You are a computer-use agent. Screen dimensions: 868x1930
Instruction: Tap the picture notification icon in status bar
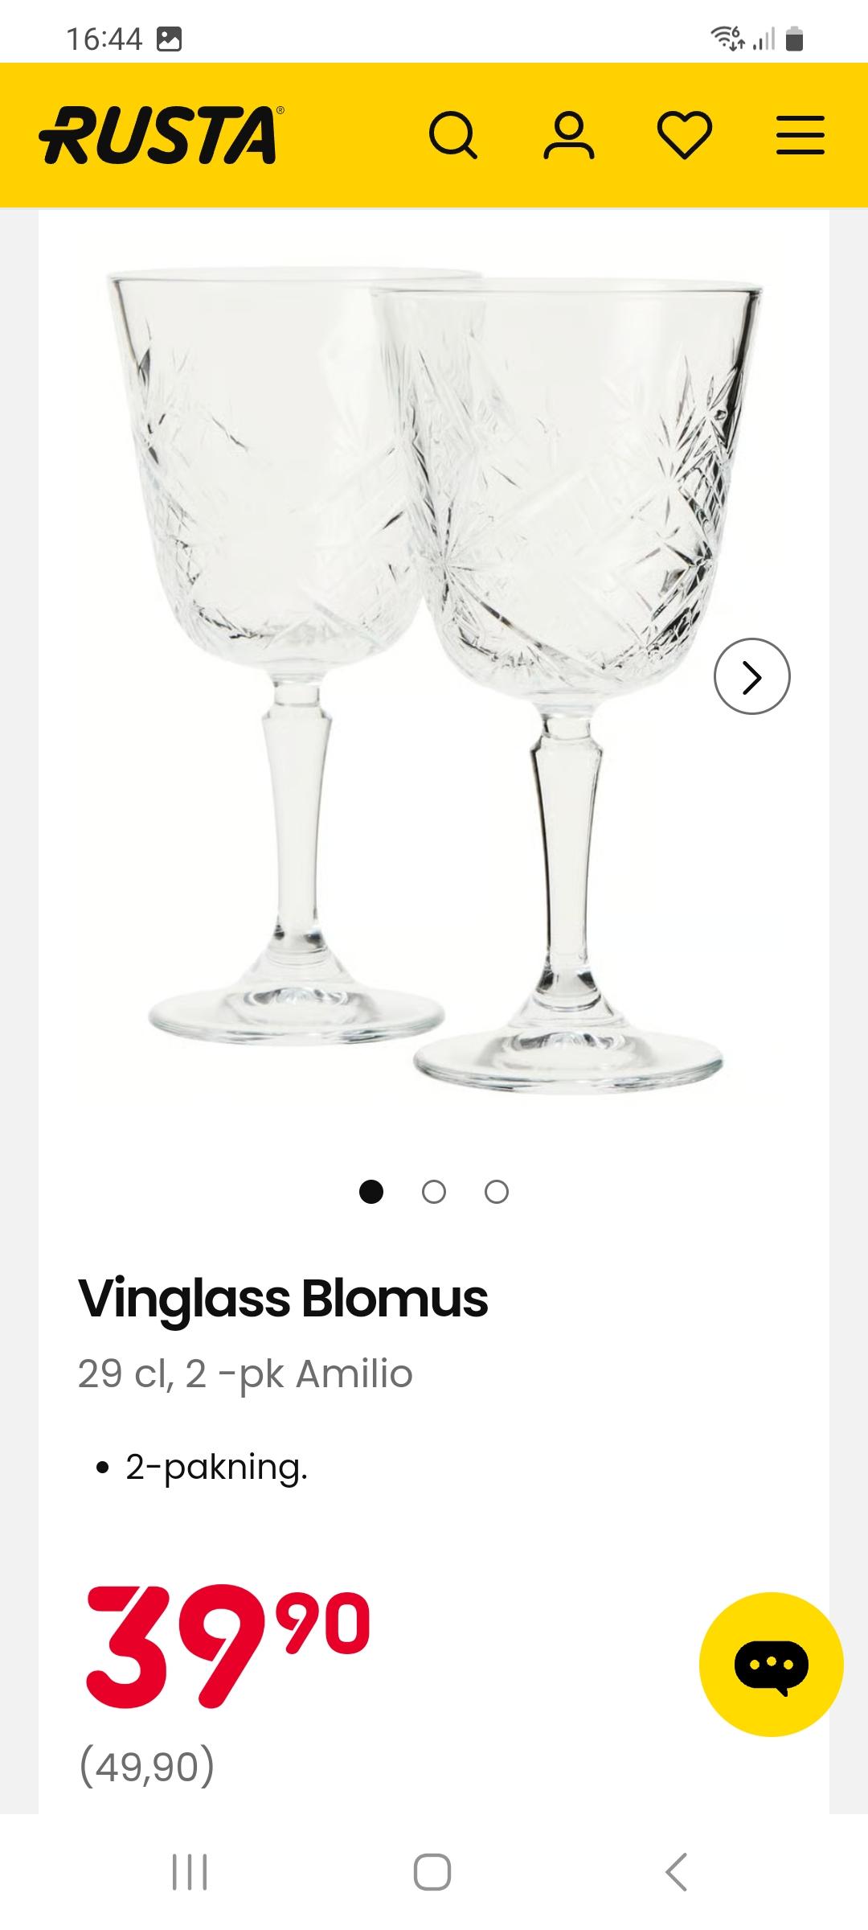point(168,39)
